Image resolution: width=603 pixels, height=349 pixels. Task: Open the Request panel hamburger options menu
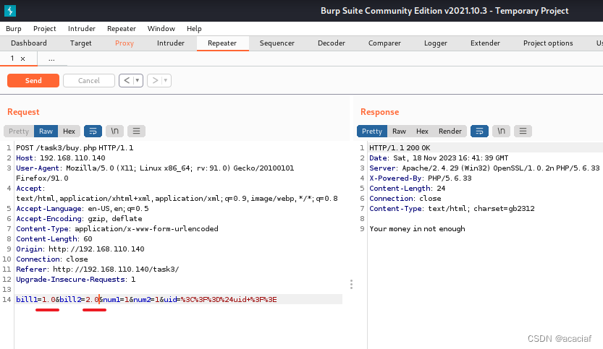136,132
